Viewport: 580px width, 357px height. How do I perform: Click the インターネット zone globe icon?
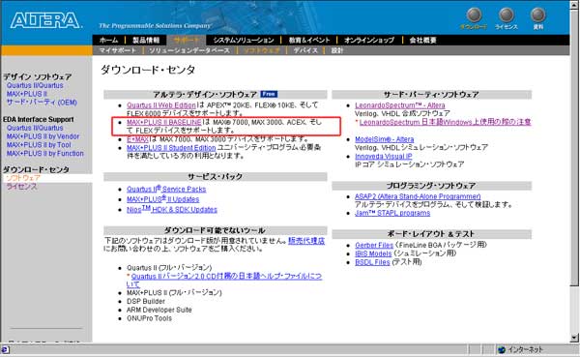click(x=501, y=349)
